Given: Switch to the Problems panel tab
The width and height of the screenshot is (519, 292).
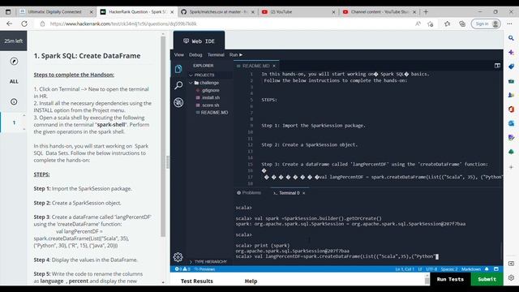Looking at the screenshot, I should tap(249, 193).
